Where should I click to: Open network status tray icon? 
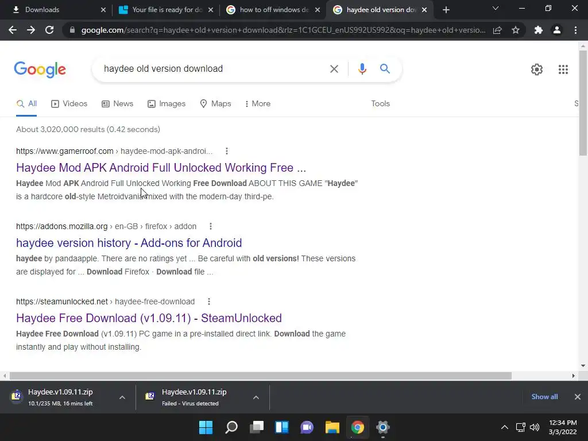click(520, 427)
